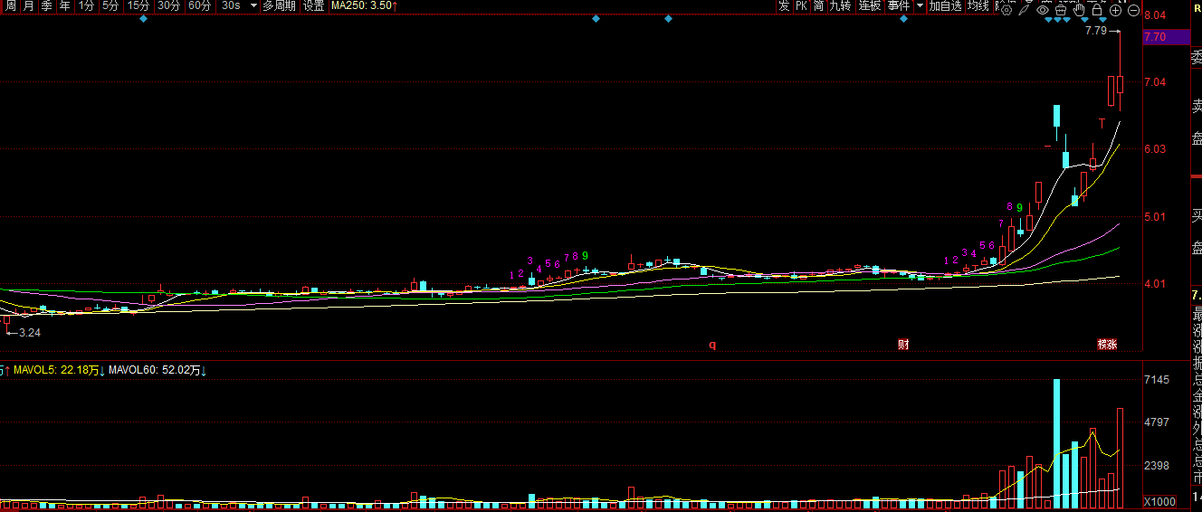This screenshot has width=1202, height=512.
Task: Click the 简 toolbar button
Action: (818, 5)
